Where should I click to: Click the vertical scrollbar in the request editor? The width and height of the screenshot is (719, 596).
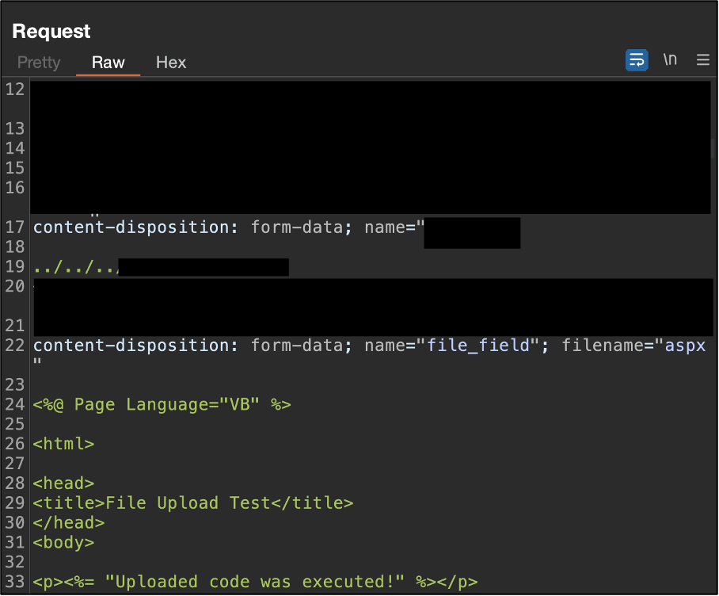[x=714, y=147]
